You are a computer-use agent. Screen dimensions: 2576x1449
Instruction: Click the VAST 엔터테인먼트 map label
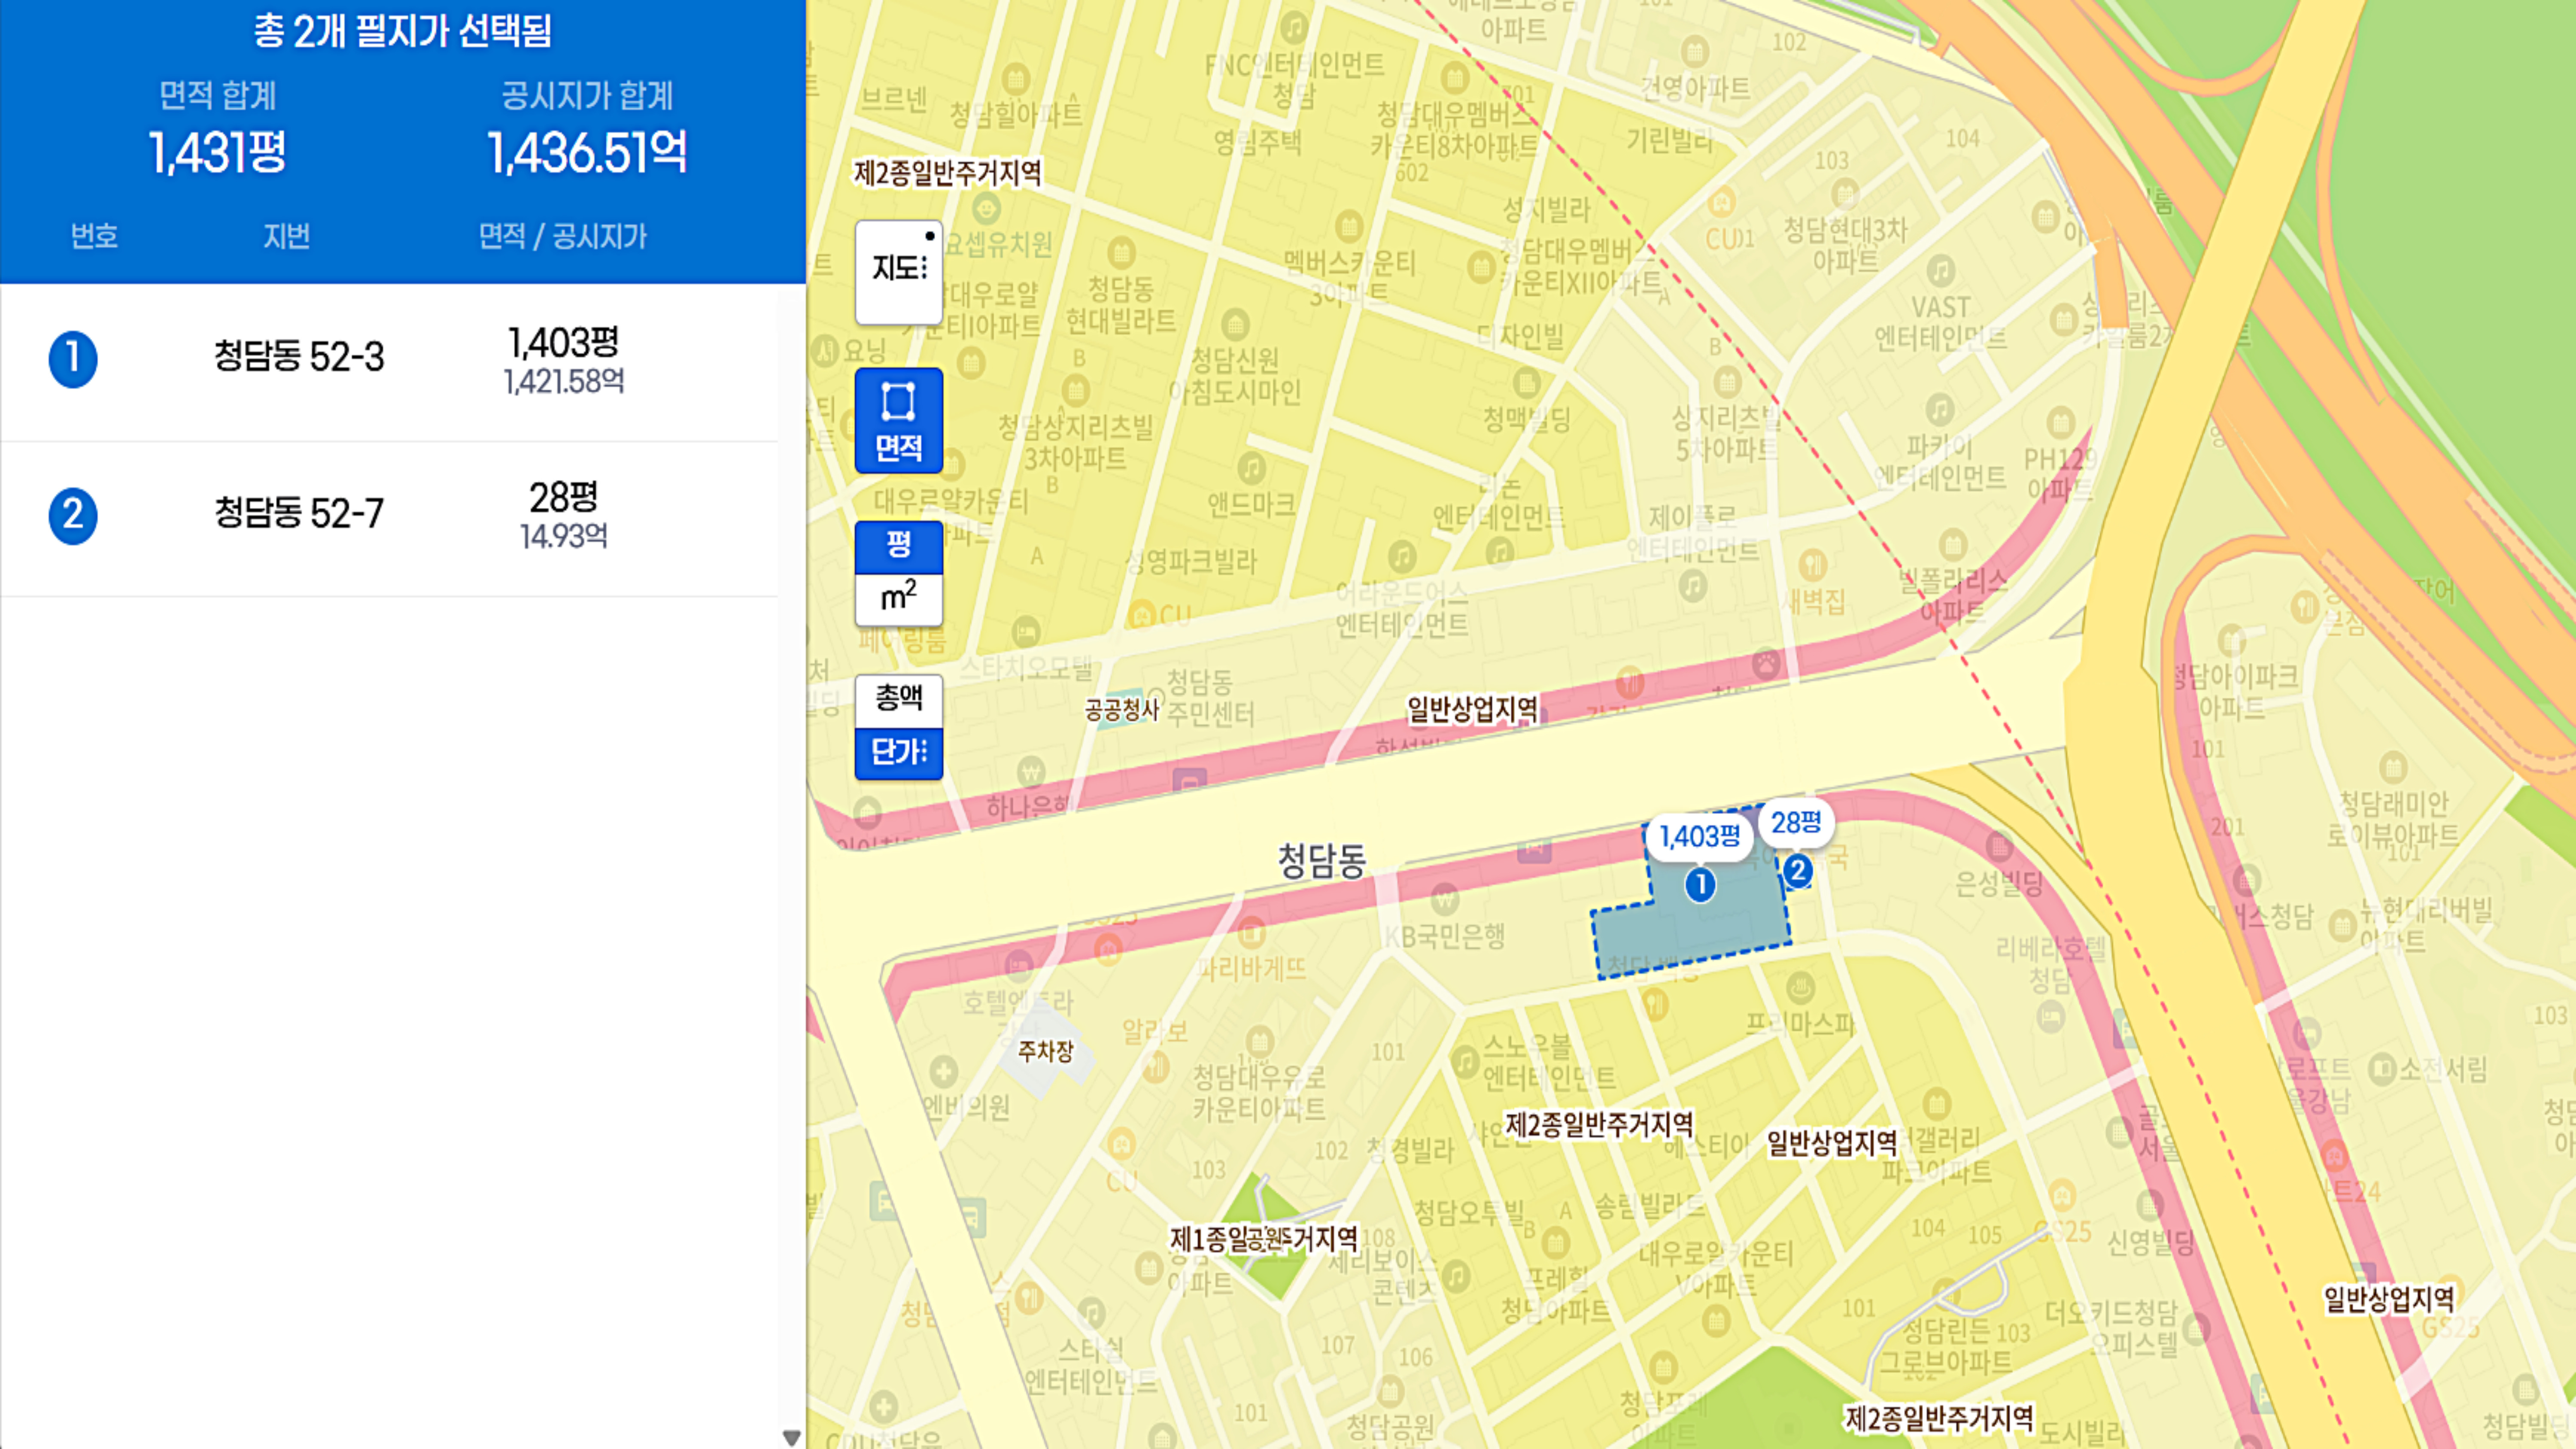click(x=1941, y=322)
